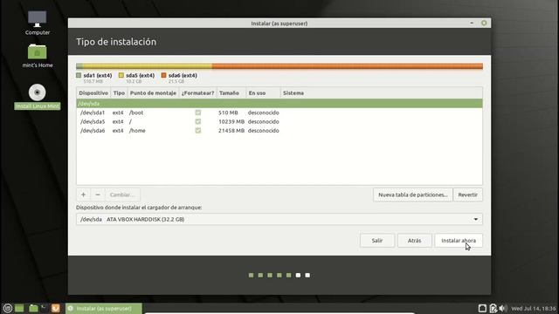The height and width of the screenshot is (314, 559).
Task: Click the Show Desktop taskbar icon
Action: click(19, 308)
